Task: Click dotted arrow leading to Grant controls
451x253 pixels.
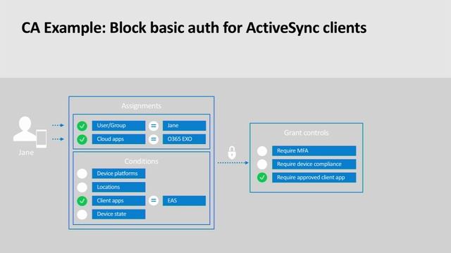Action: 233,162
